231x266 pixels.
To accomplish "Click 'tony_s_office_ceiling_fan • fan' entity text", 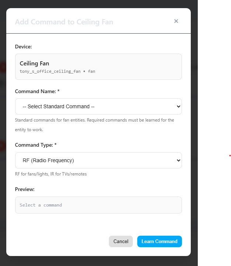I will 58,71.
